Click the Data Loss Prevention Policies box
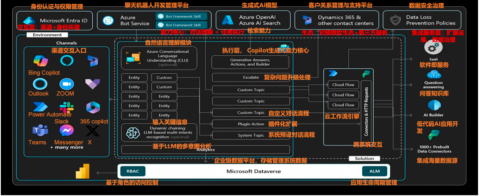This screenshot has height=196, width=479. [422, 20]
